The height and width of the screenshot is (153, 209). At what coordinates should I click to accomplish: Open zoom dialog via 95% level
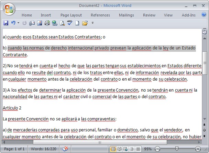pos(148,149)
